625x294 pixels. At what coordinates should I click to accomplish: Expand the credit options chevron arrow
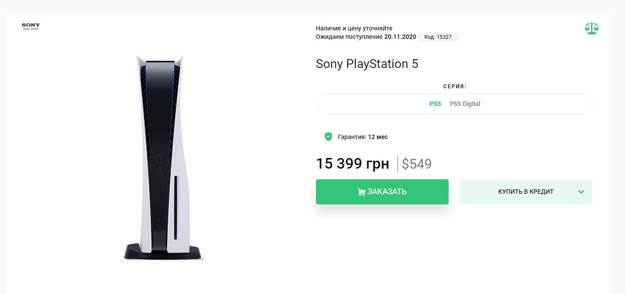point(581,192)
